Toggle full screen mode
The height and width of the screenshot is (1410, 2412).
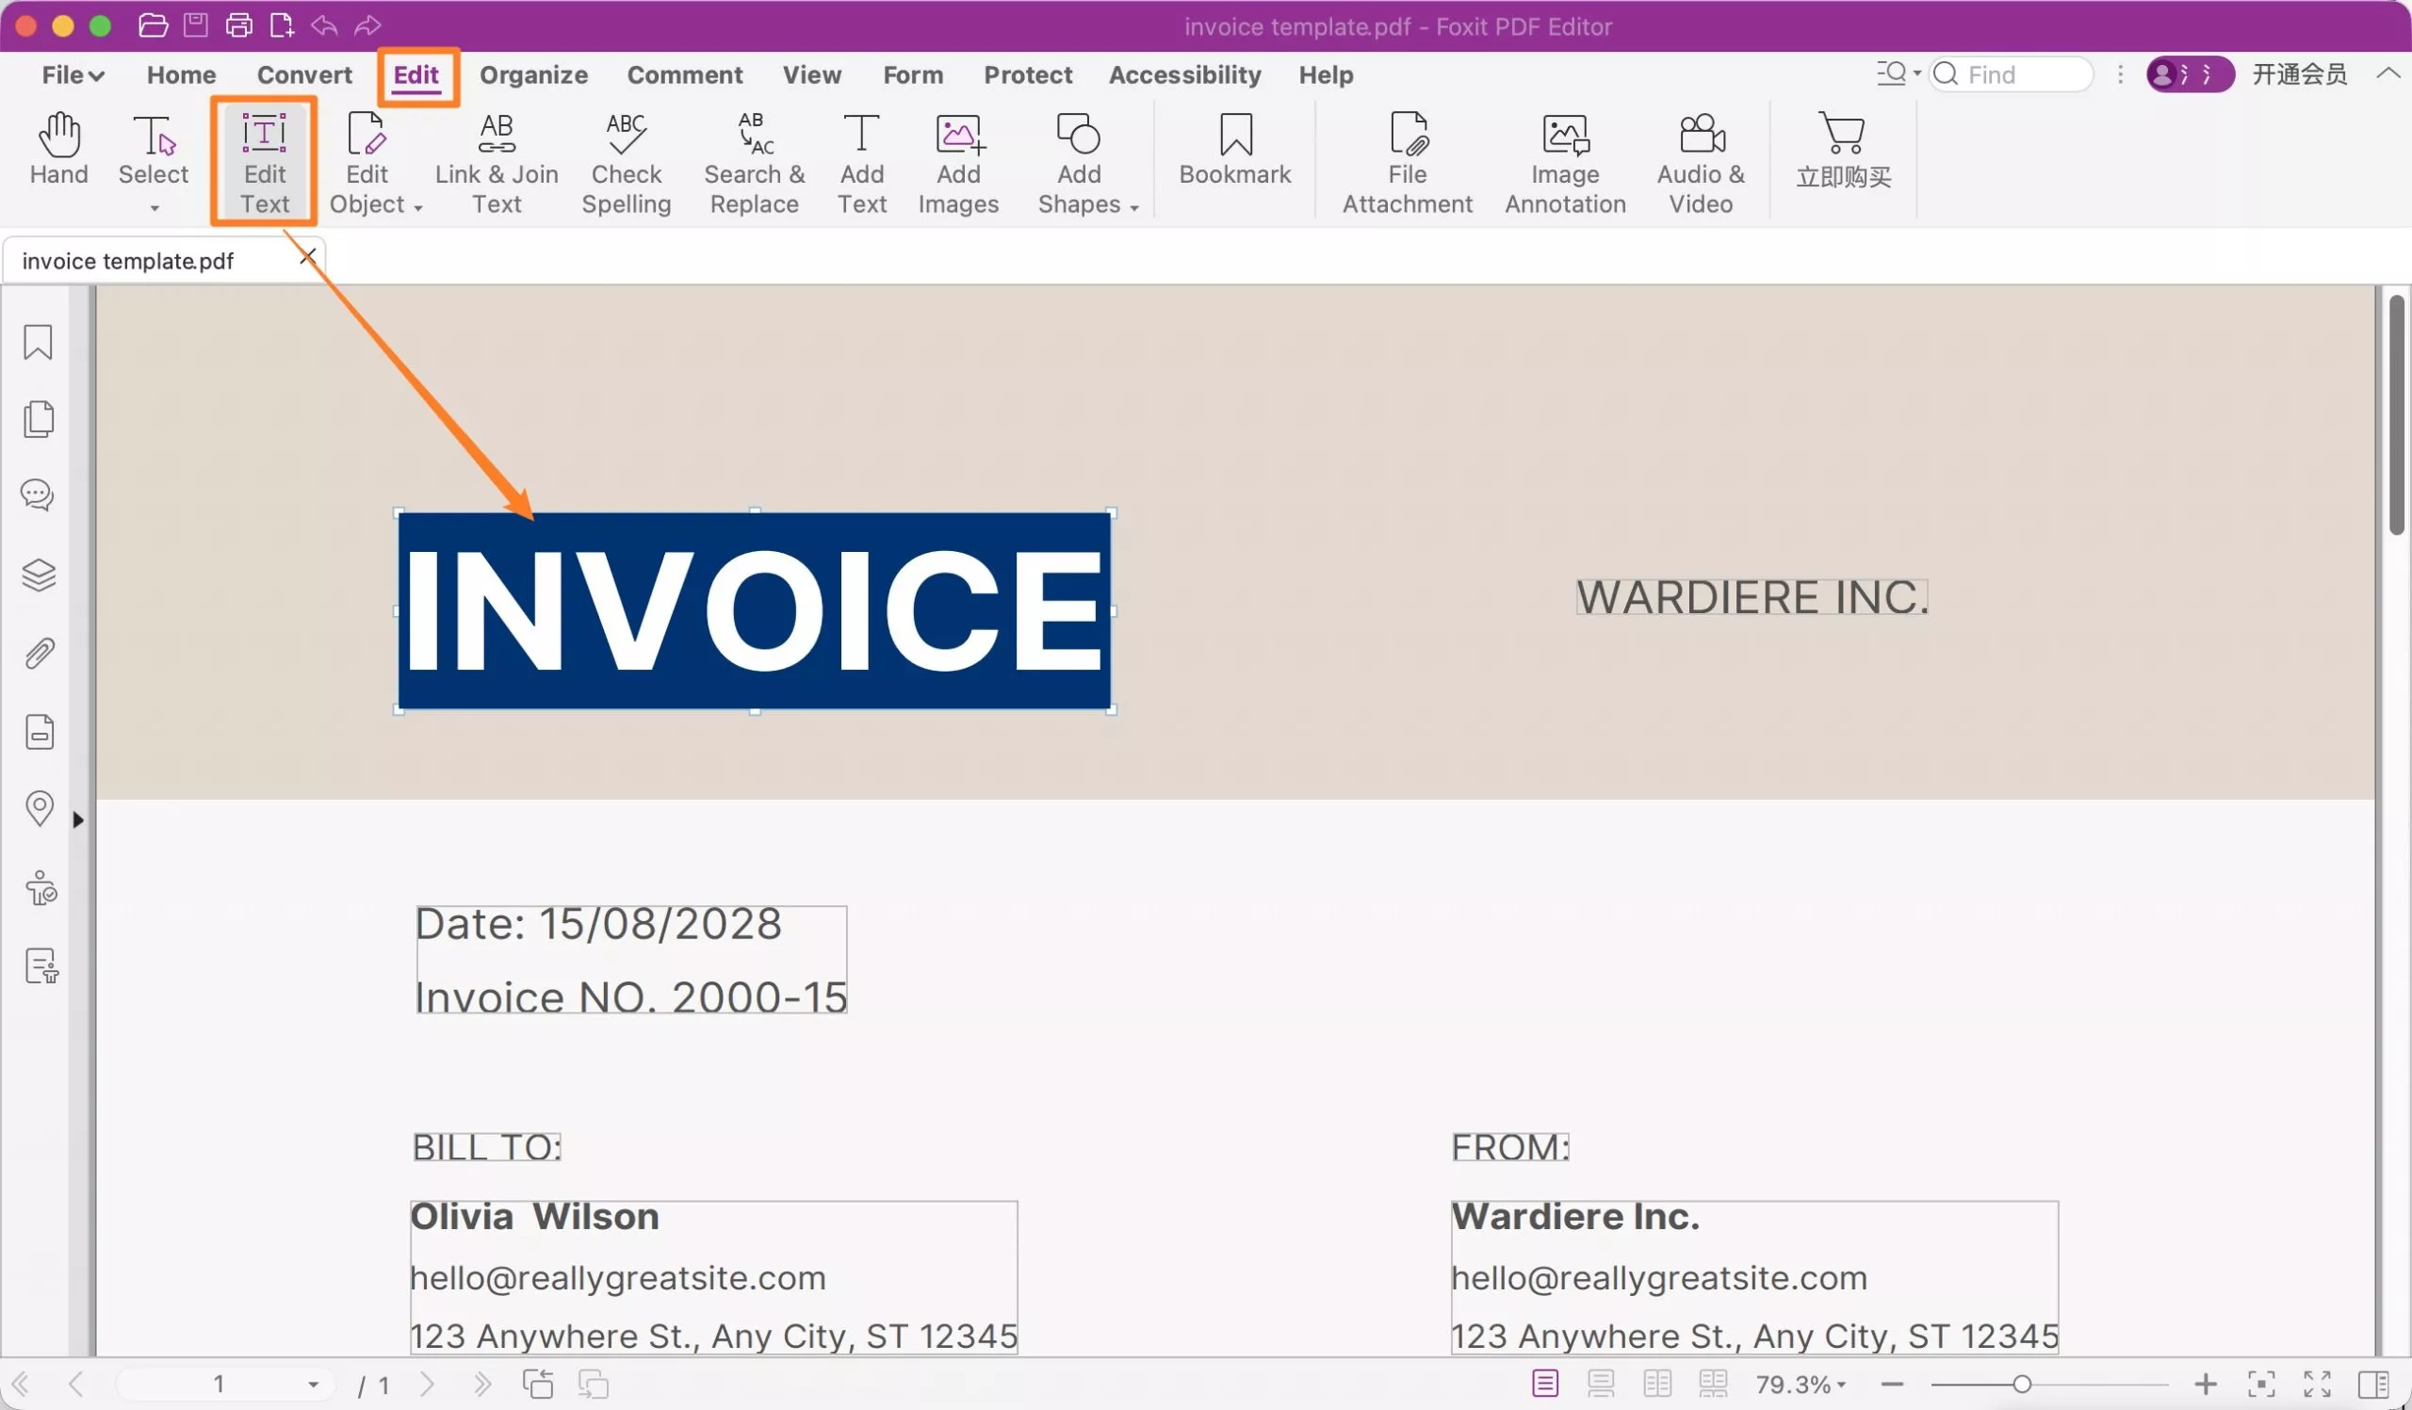[x=2316, y=1385]
